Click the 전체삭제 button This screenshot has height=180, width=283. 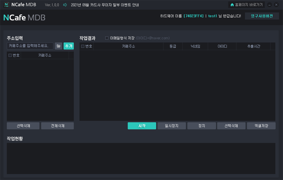pos(57,126)
